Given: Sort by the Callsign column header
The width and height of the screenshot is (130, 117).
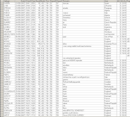Looking at the screenshot, I should pyautogui.click(x=9, y=1).
